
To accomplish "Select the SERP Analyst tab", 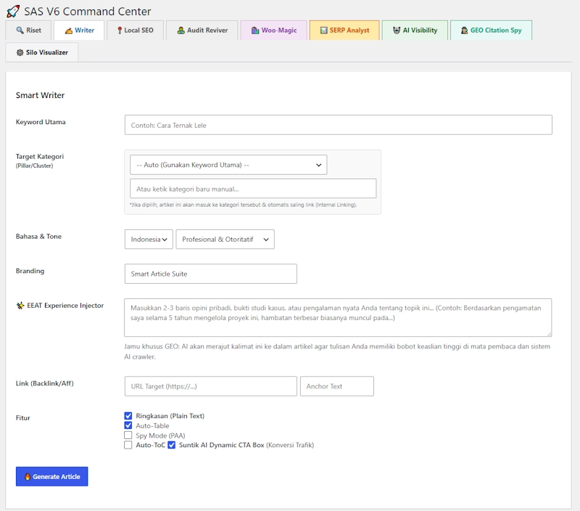I will [344, 30].
